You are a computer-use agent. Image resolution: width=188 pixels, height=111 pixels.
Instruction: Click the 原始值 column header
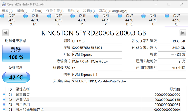pyautogui.click(x=175, y=89)
